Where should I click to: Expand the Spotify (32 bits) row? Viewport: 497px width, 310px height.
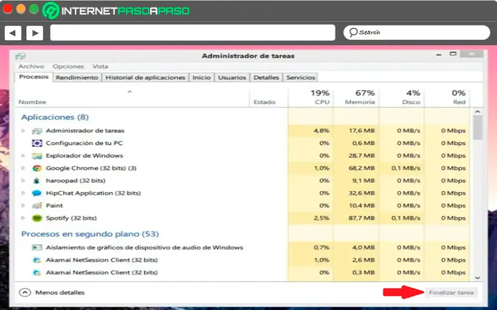[23, 218]
